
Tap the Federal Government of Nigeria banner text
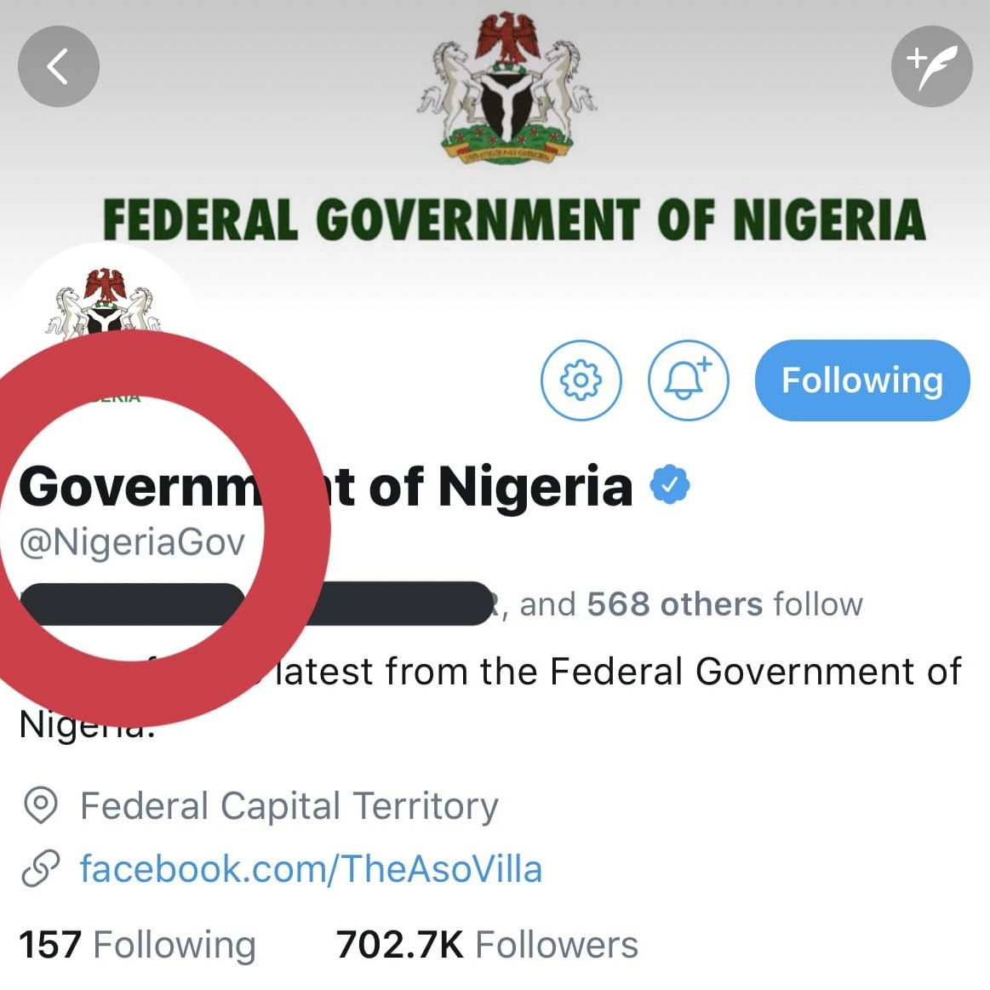tap(514, 219)
